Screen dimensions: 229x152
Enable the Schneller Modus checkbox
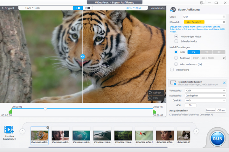[176, 41]
